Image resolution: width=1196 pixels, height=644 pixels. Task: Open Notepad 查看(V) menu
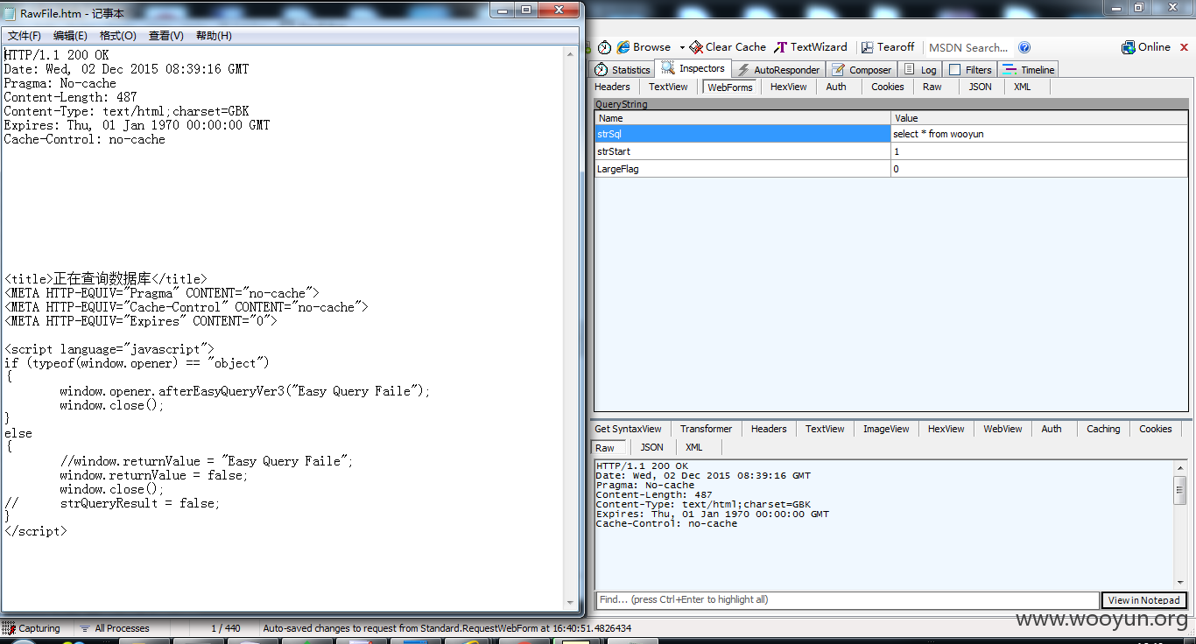[165, 36]
